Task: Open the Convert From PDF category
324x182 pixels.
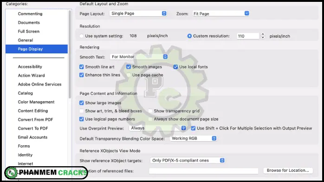Action: click(35, 120)
